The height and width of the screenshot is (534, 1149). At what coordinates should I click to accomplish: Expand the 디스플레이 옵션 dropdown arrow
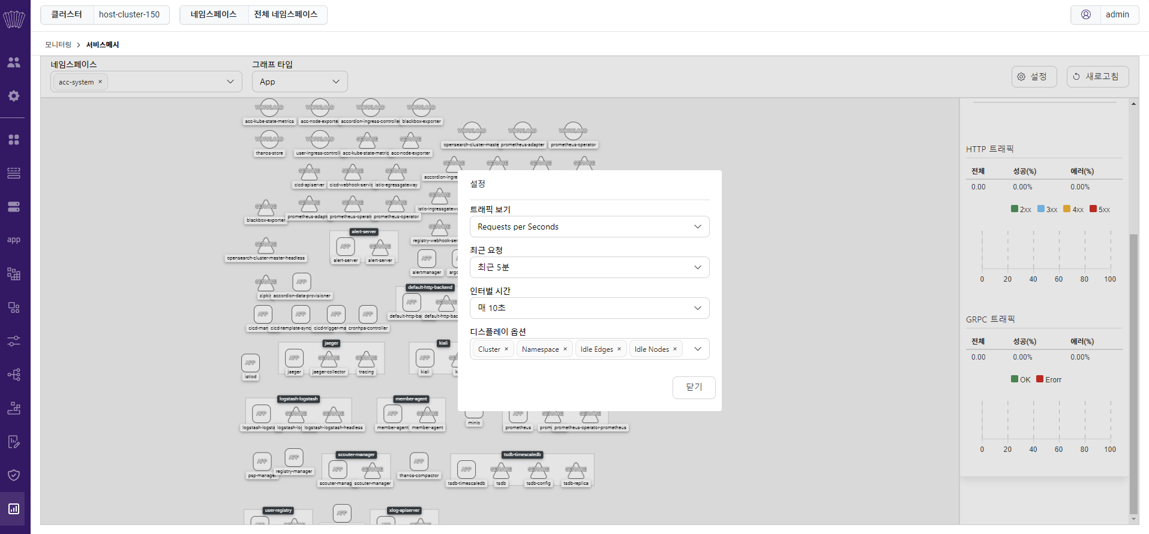pyautogui.click(x=698, y=349)
